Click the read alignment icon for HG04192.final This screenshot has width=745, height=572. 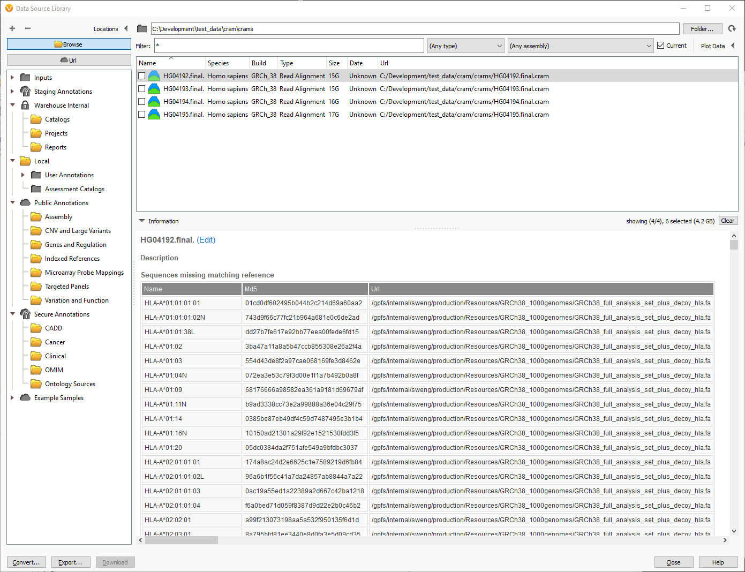point(154,76)
